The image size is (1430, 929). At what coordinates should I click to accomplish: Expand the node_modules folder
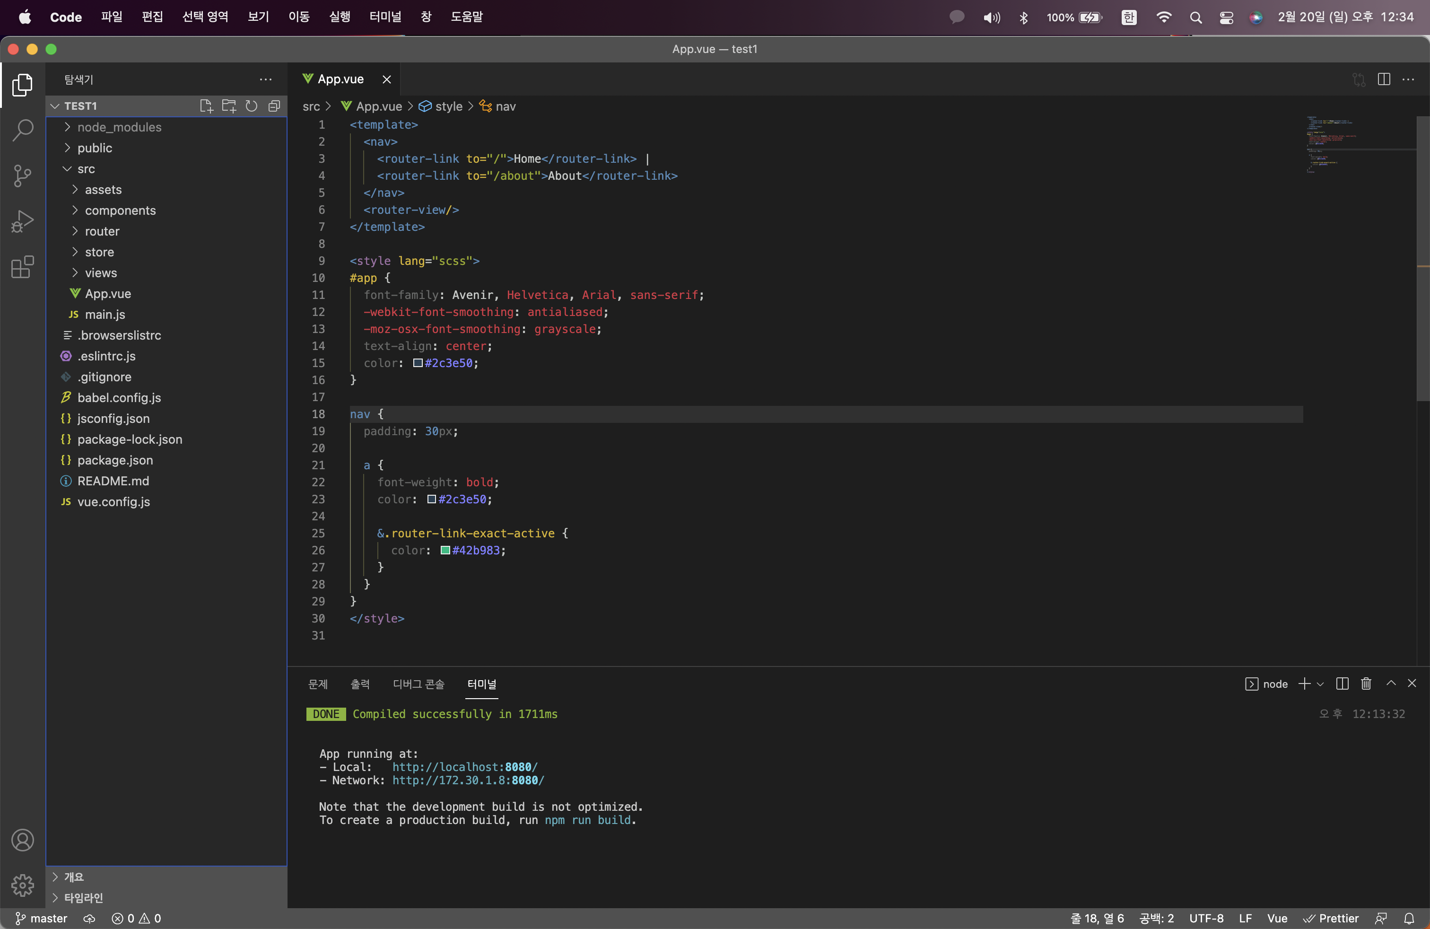pyautogui.click(x=119, y=127)
